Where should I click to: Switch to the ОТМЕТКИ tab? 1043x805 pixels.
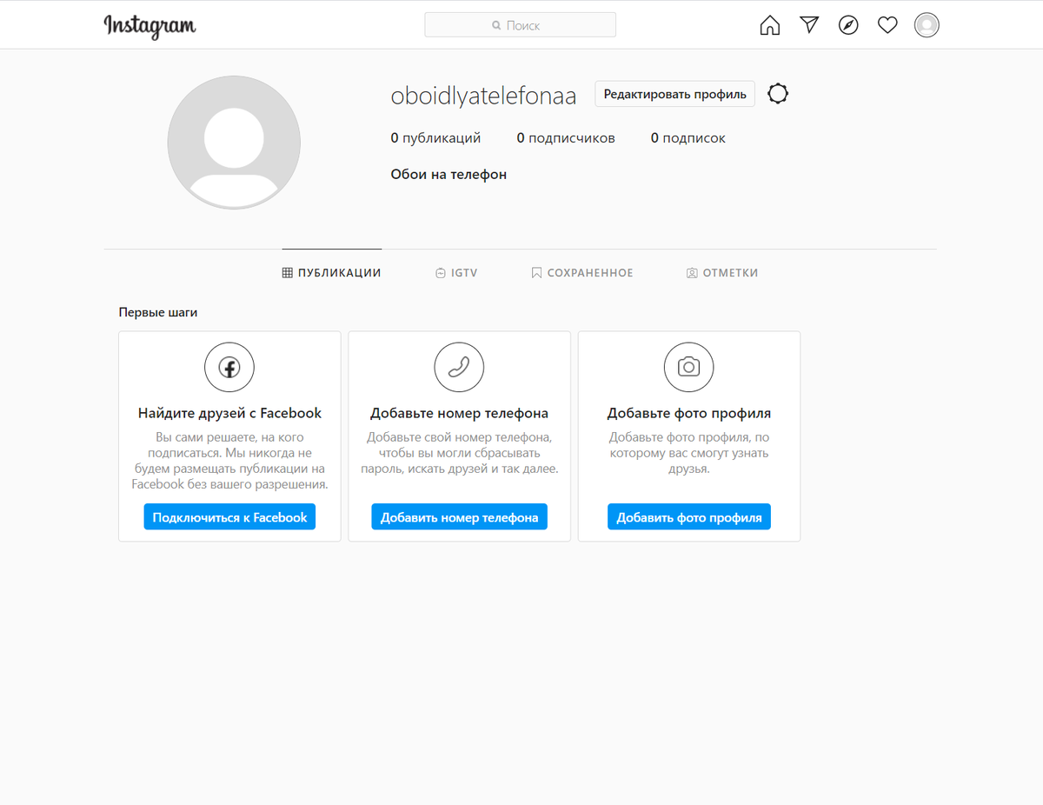coord(722,272)
